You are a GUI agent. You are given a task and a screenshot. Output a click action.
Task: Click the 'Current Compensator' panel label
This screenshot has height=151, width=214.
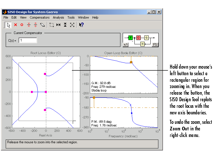(28, 33)
